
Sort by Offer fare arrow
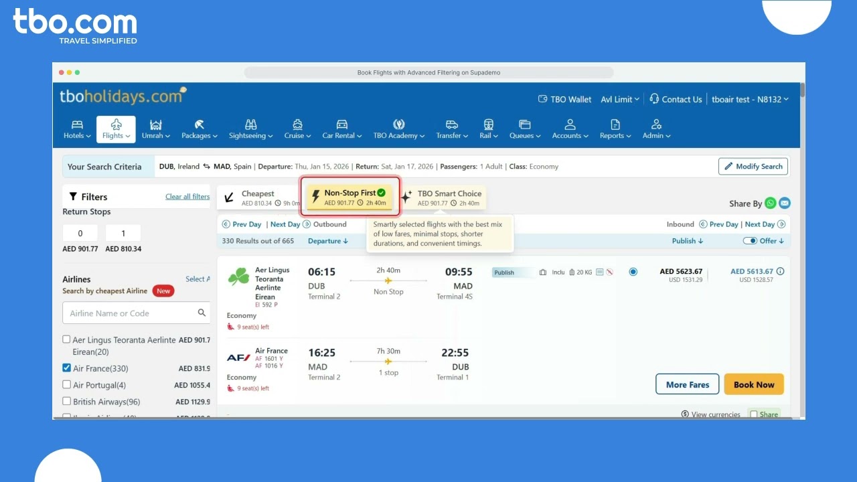pyautogui.click(x=781, y=241)
